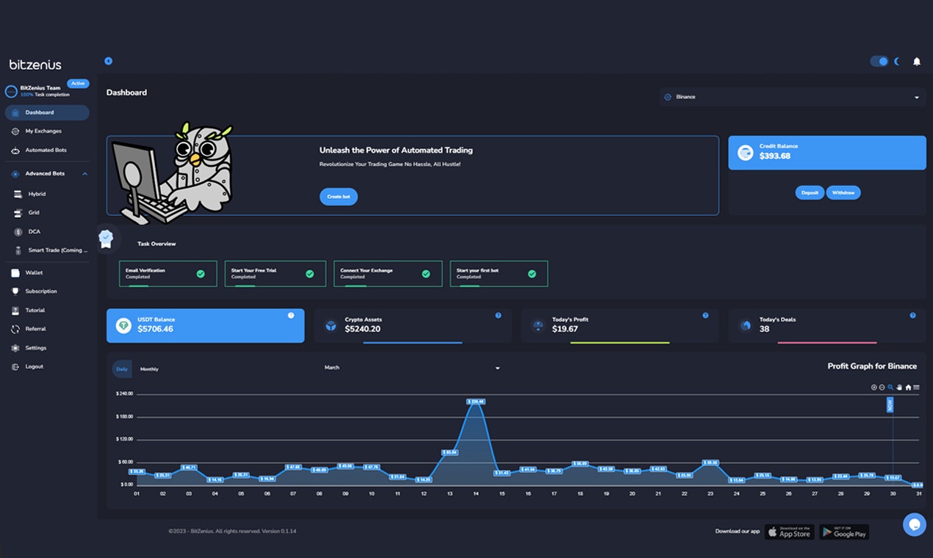The width and height of the screenshot is (933, 558).
Task: Click the Deposit button
Action: click(810, 192)
